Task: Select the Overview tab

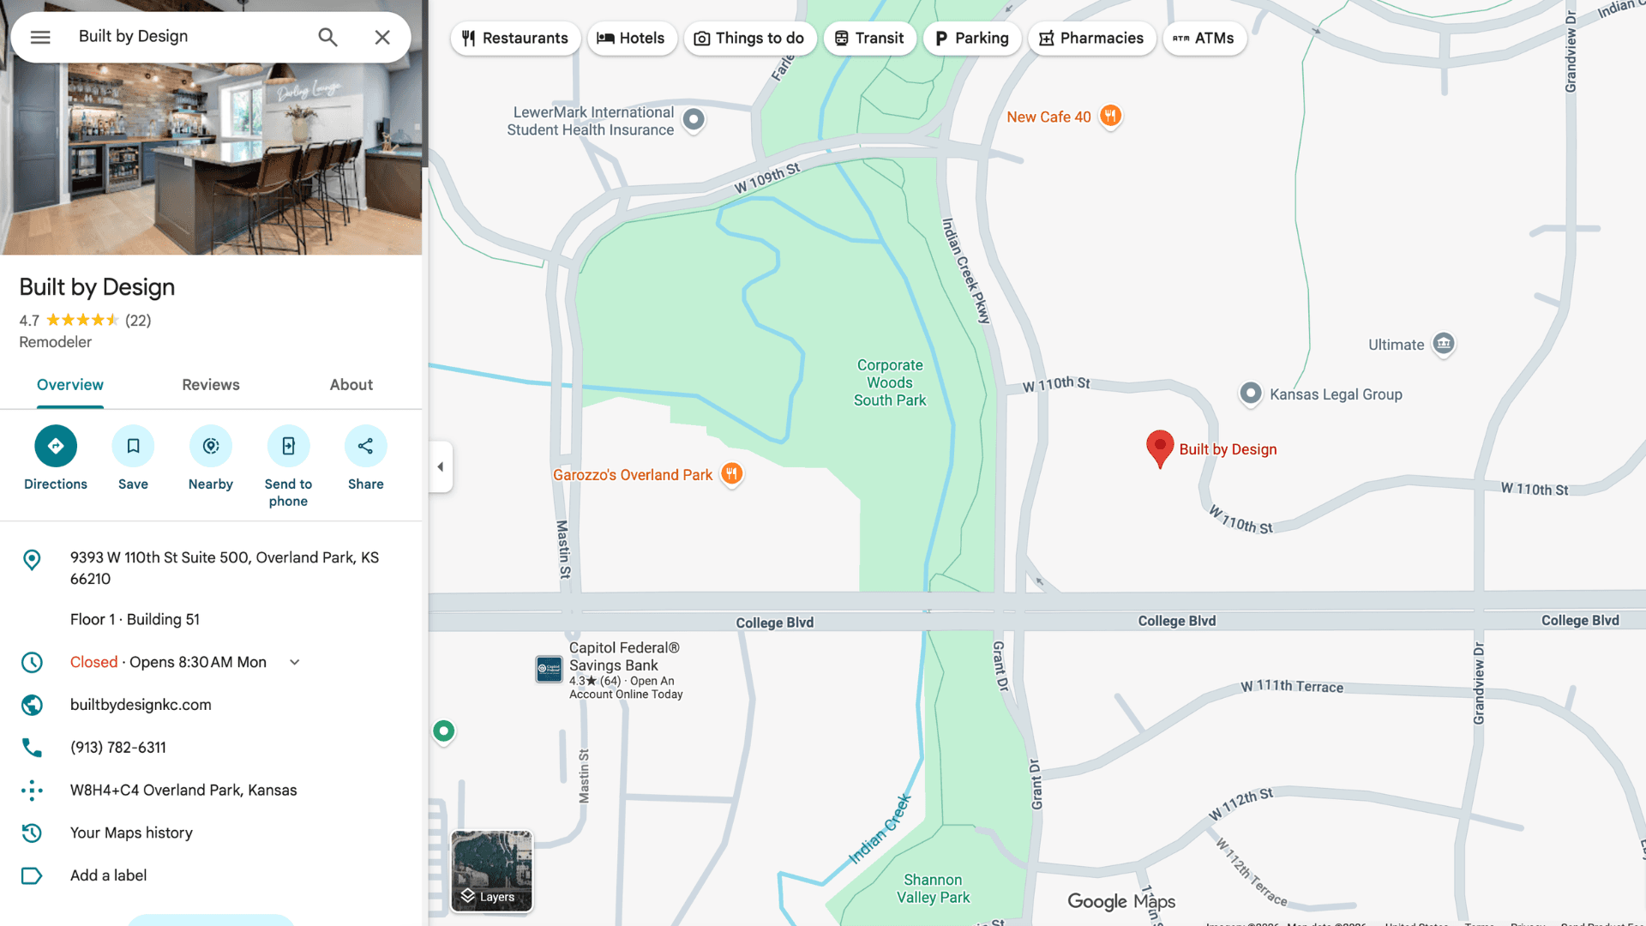Action: (x=70, y=385)
